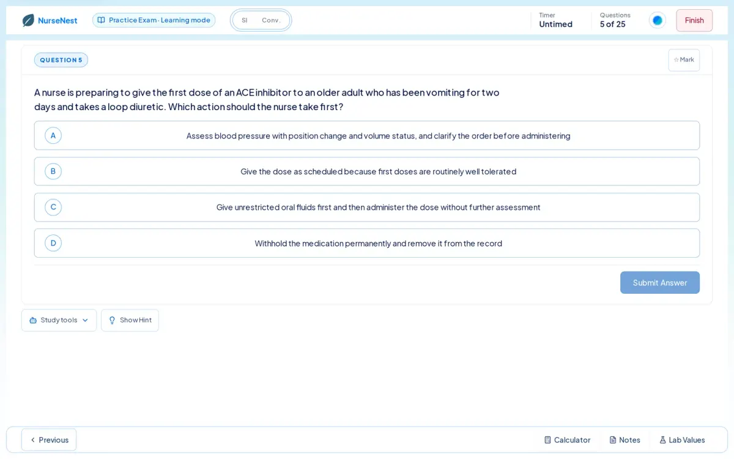Select answer option A radio circle
Viewport: 734px width, 459px height.
pyautogui.click(x=53, y=135)
